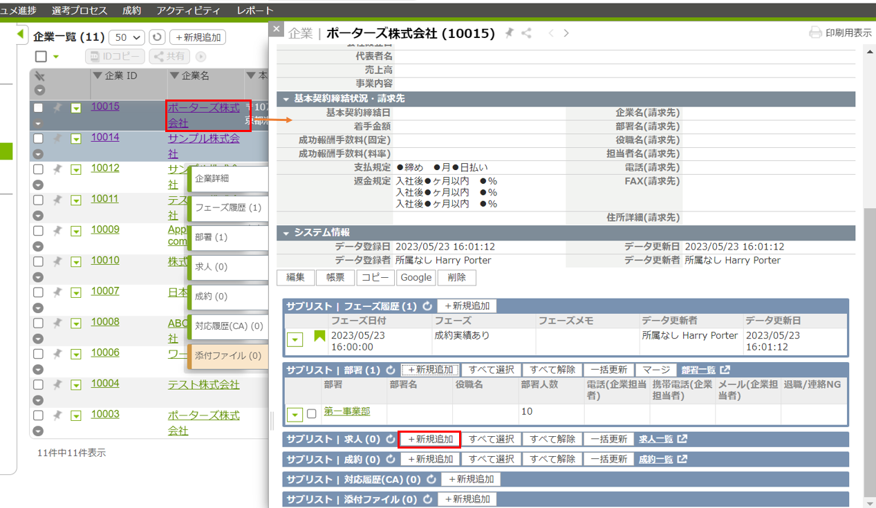
Task: Reload the フェーズ履歴 sublist
Action: click(x=427, y=306)
